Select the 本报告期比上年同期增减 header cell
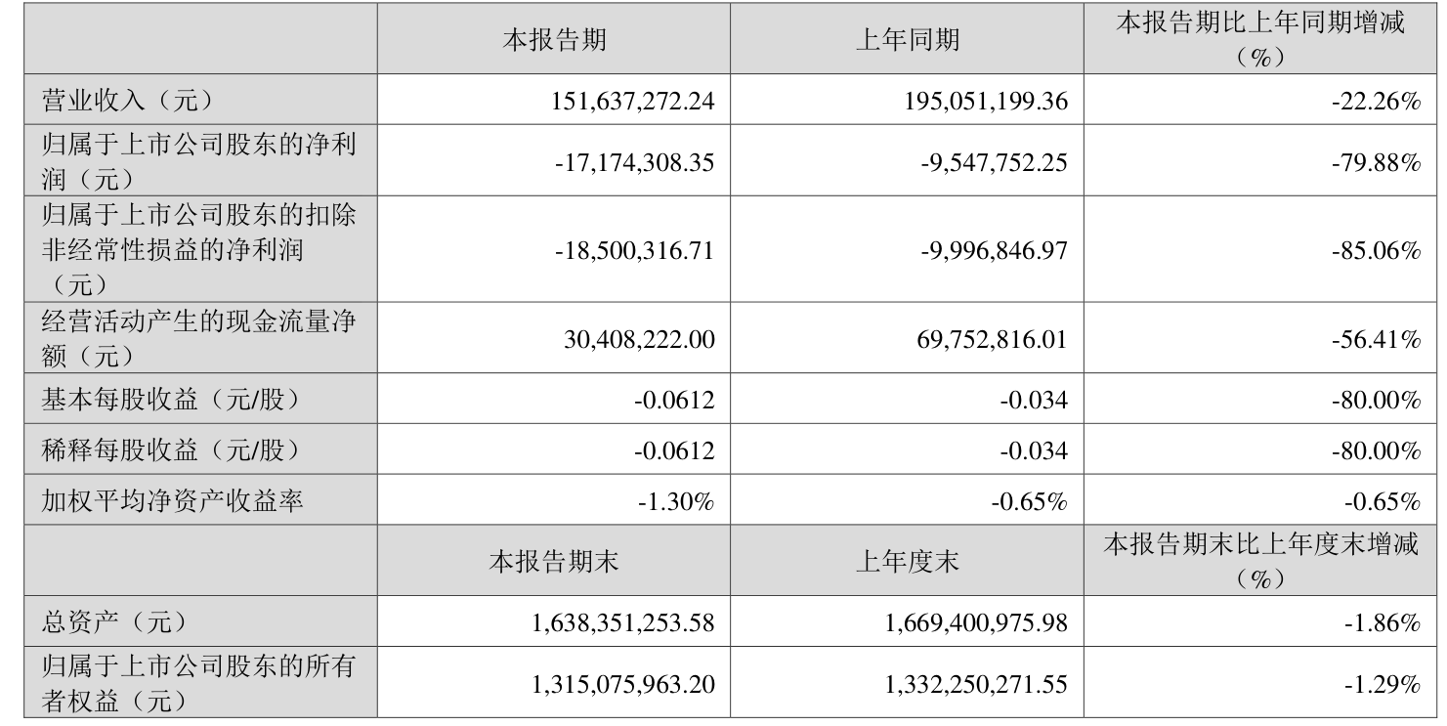1447x726 pixels. click(1259, 40)
